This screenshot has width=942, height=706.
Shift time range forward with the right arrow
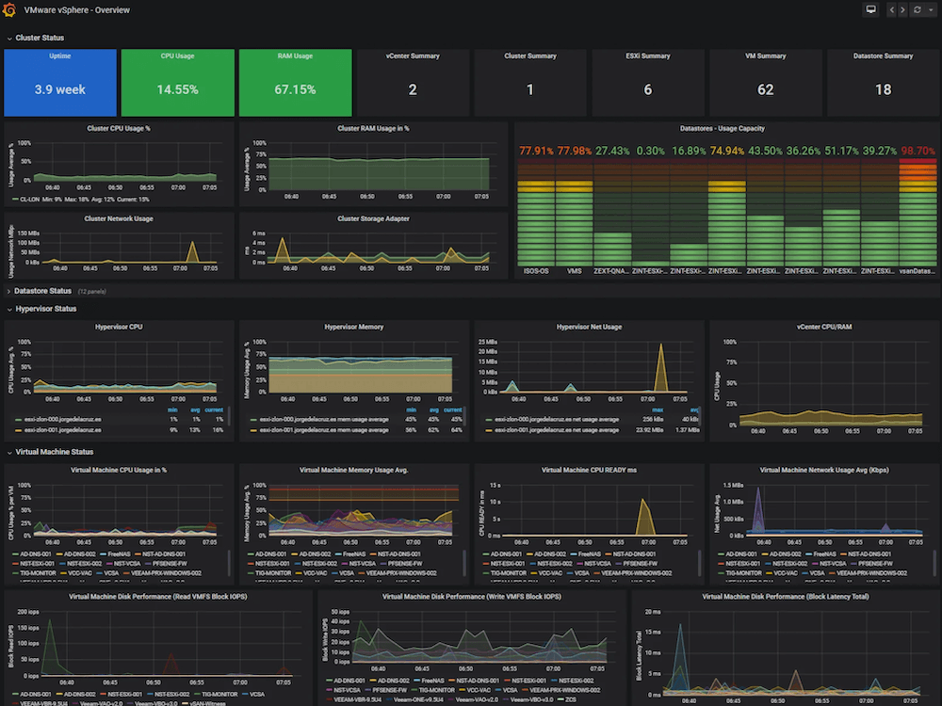click(902, 9)
